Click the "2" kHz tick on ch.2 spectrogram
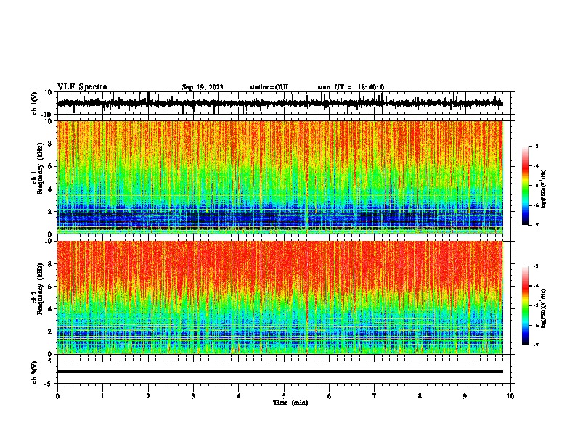The width and height of the screenshot is (575, 444). click(50, 332)
